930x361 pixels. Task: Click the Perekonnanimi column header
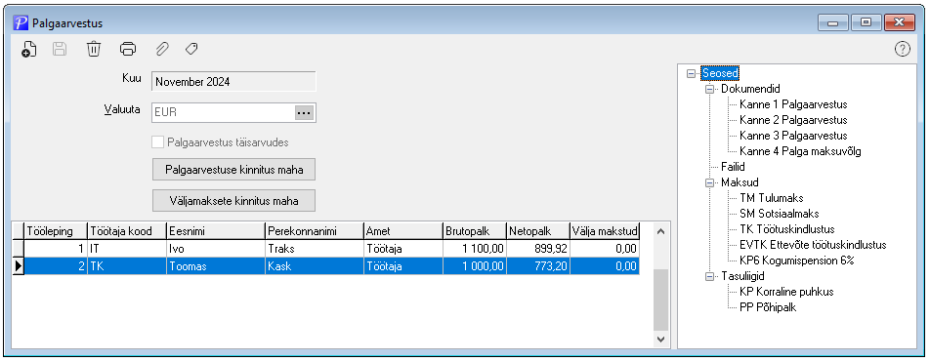[315, 230]
